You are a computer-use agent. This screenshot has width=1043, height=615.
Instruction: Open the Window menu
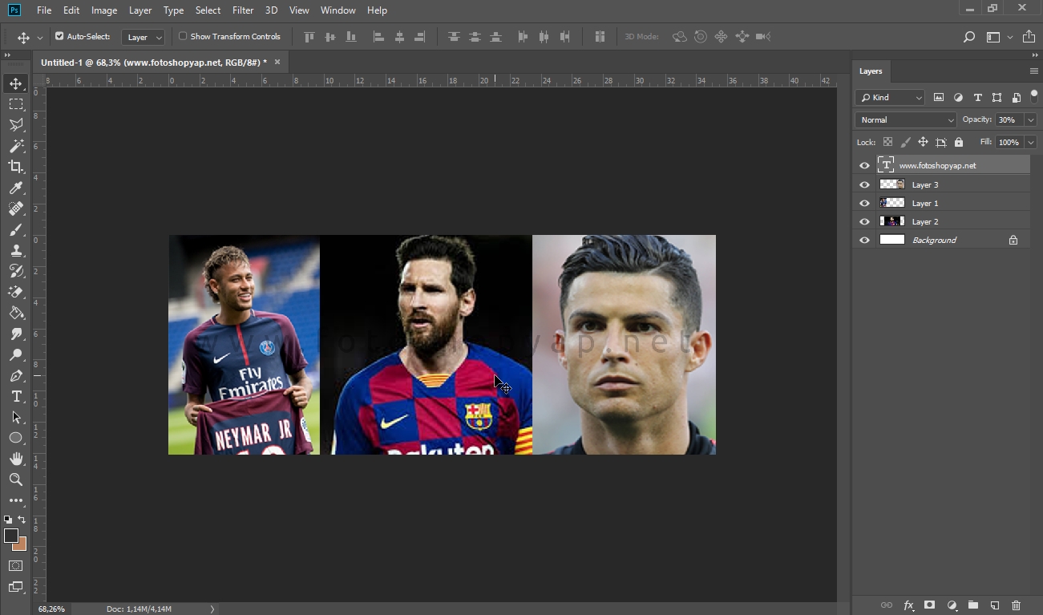pos(338,10)
